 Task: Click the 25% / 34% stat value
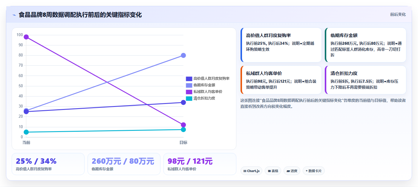[36, 161]
